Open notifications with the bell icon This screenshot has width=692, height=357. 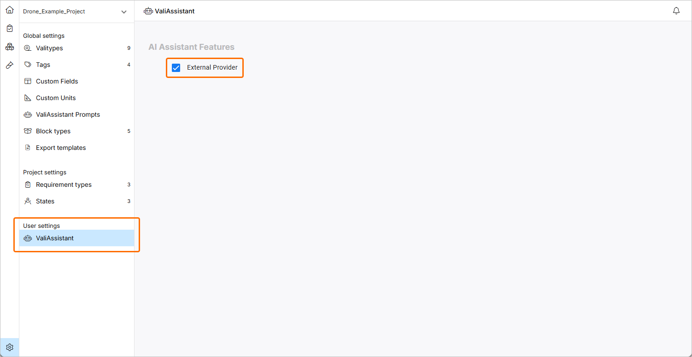(676, 11)
